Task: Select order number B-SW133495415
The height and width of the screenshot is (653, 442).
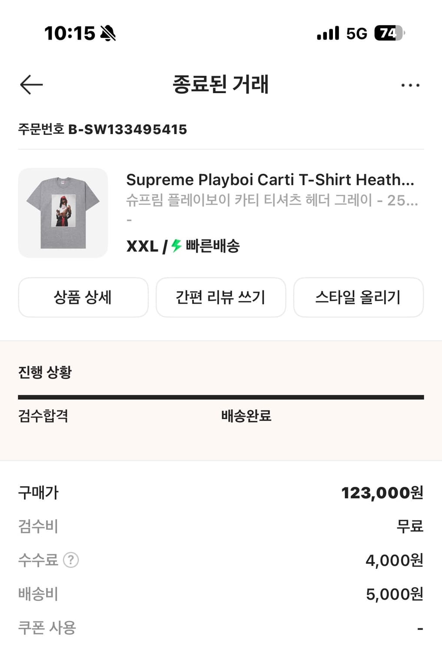Action: [102, 129]
